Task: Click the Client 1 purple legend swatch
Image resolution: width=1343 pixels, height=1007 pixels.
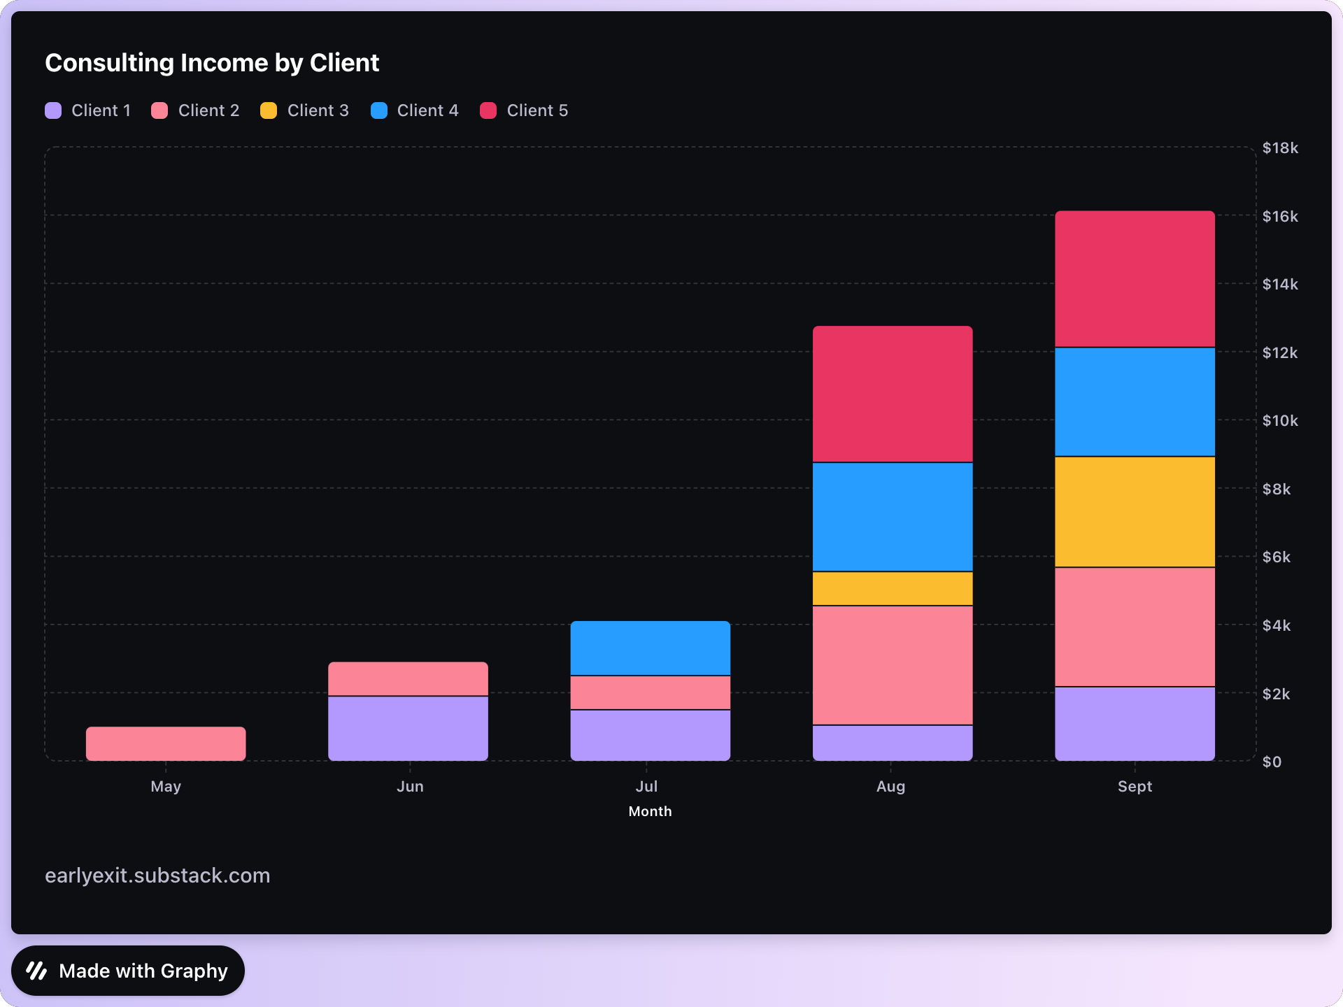Action: coord(53,110)
